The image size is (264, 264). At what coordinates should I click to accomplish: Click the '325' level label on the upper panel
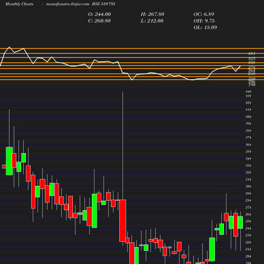(x=252, y=59)
